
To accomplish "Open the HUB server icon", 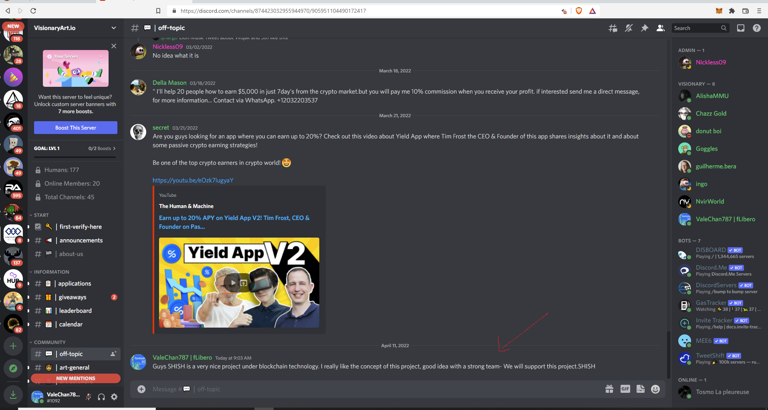I will (x=13, y=279).
